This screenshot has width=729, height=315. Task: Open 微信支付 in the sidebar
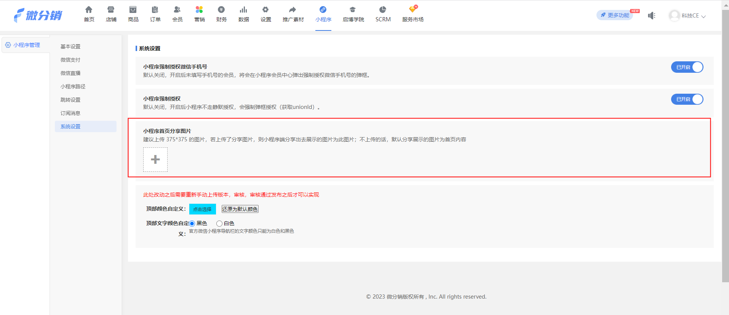click(70, 60)
